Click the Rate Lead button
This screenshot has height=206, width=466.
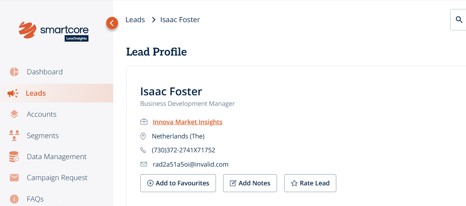[310, 183]
